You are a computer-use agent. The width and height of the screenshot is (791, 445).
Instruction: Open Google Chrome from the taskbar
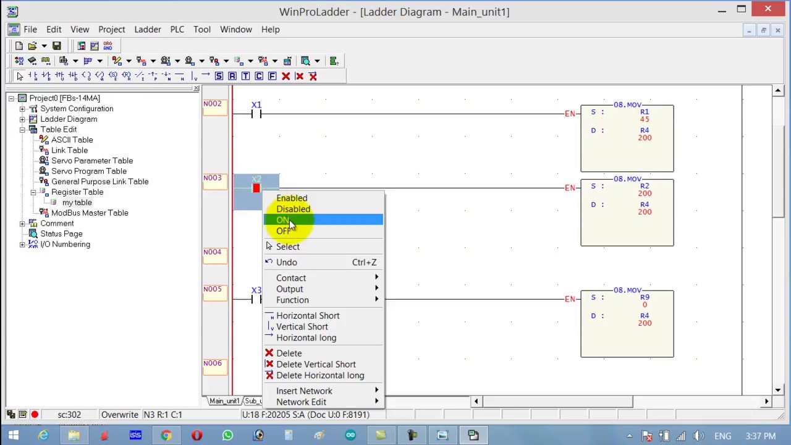point(166,436)
